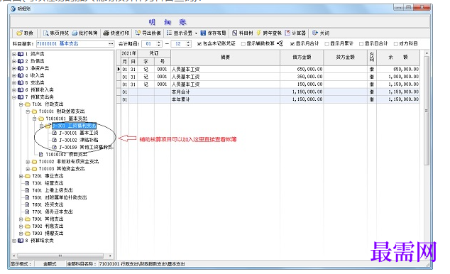The image size is (450, 274).
Task: Enable 对方科目 checkbox
Action: pos(396,44)
